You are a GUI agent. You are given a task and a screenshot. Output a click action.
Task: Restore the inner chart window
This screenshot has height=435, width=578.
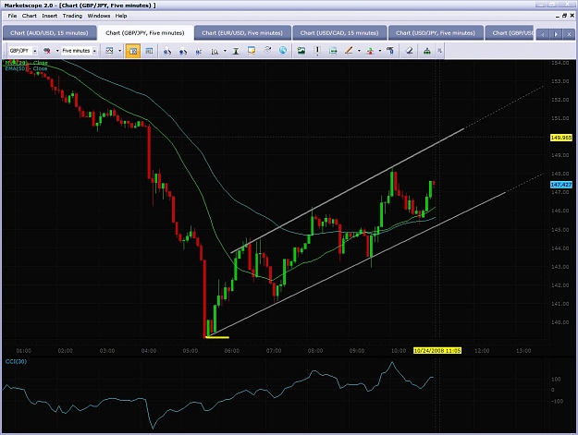pos(565,16)
